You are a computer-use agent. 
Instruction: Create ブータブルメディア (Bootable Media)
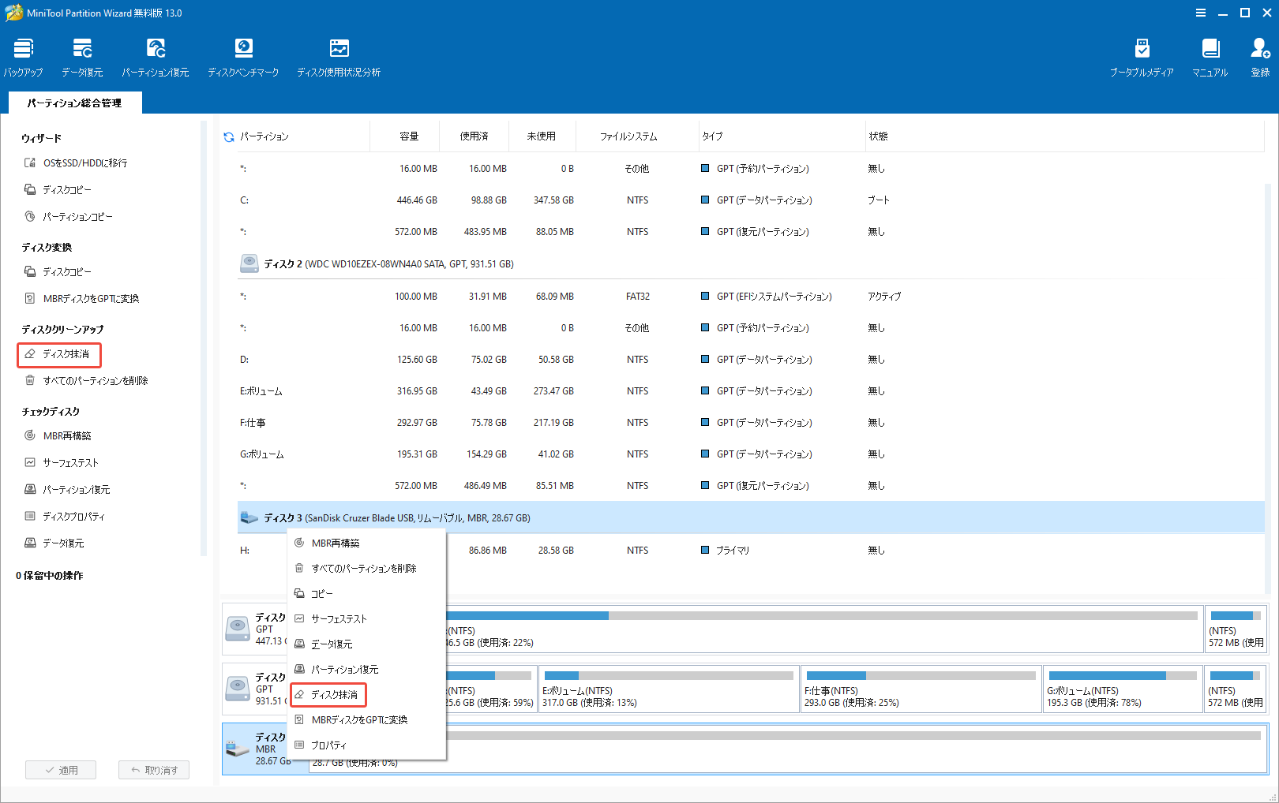point(1142,55)
